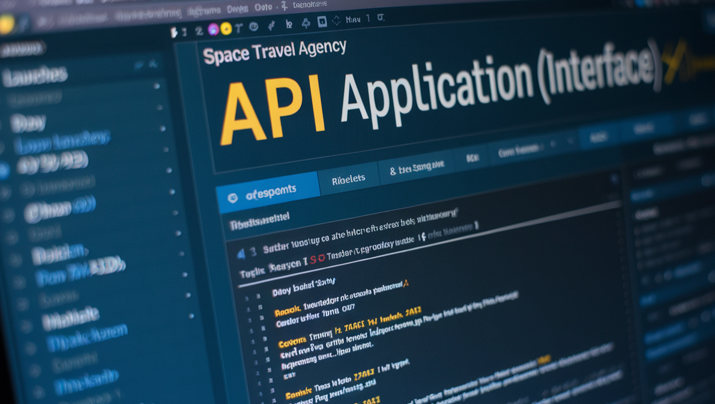The width and height of the screenshot is (715, 404).
Task: Click the diamond outline icon in toolbar
Action: 337,20
